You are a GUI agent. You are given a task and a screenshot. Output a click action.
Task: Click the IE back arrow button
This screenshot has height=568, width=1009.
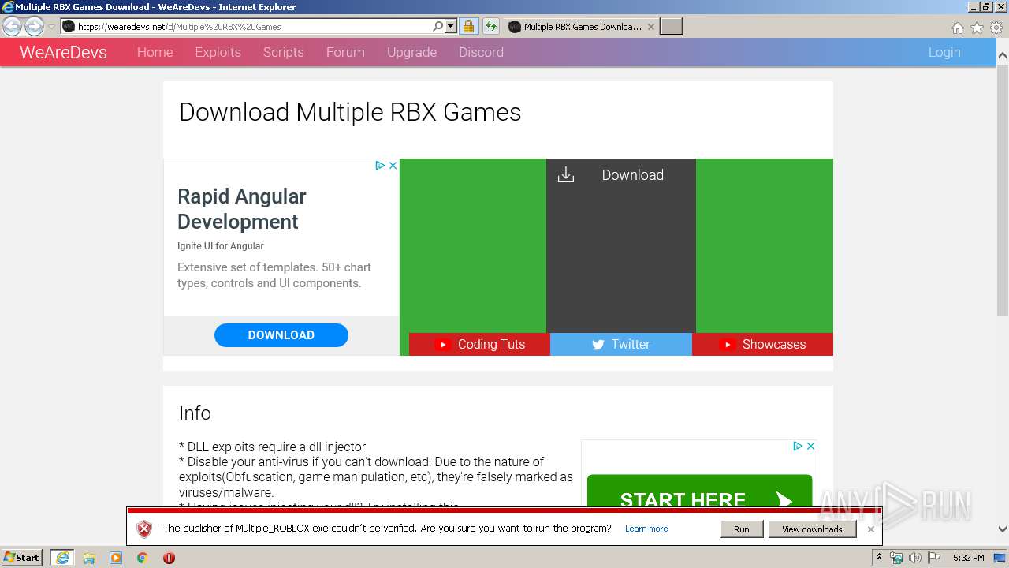(12, 26)
